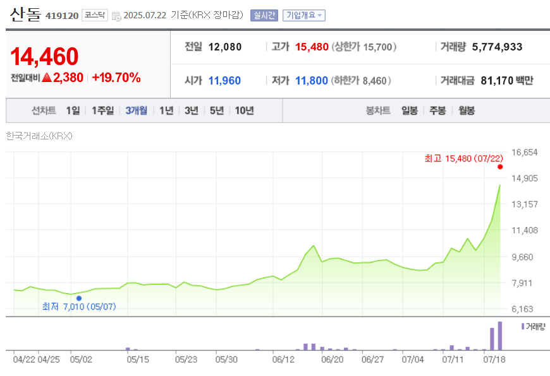Click the 최고 15,480 (07/22) label
The width and height of the screenshot is (550, 376).
click(x=464, y=158)
